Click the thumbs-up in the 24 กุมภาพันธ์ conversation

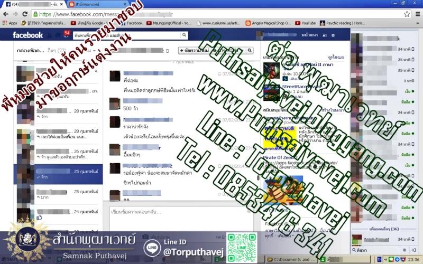39,218
